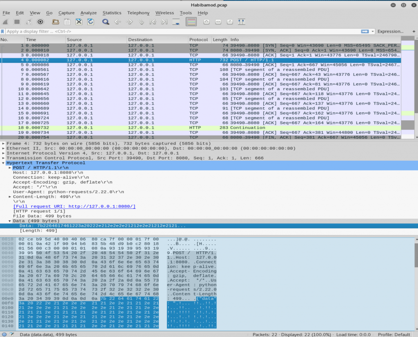The image size is (418, 337).
Task: Click the Expression... button
Action: pos(390,31)
